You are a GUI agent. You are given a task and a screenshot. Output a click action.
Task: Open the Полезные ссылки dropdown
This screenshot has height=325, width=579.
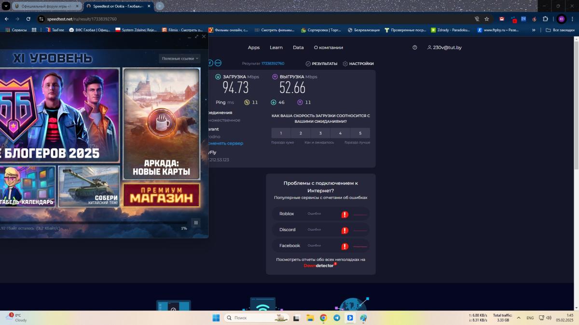point(180,58)
